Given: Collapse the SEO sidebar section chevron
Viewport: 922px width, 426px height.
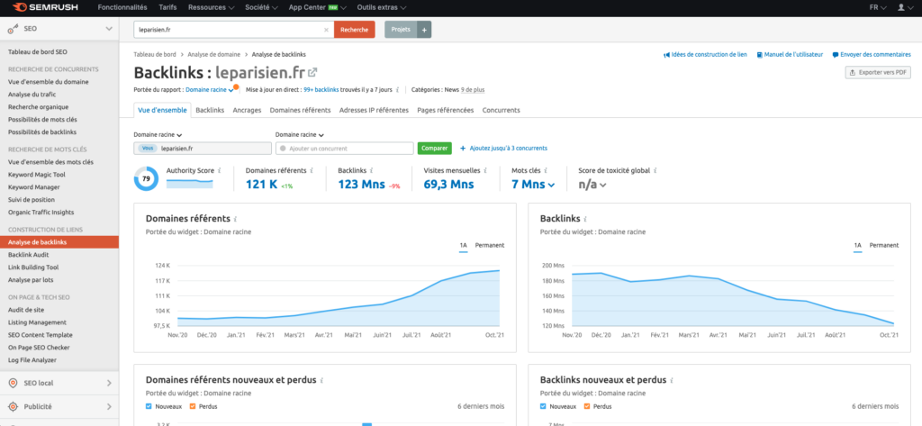Looking at the screenshot, I should coord(109,29).
